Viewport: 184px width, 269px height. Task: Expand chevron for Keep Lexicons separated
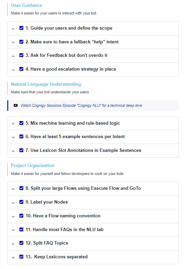pyautogui.click(x=13, y=258)
